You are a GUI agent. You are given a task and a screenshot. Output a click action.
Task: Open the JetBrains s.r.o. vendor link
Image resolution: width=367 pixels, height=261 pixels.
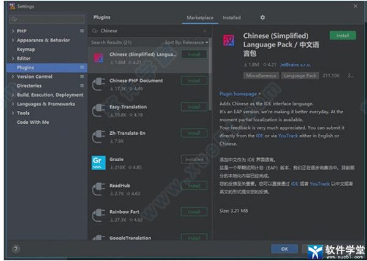[x=295, y=64]
